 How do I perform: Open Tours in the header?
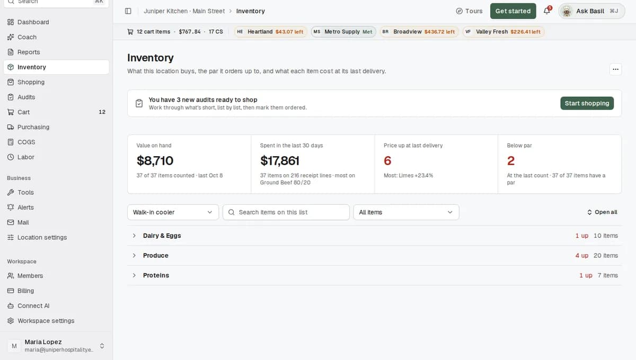click(469, 11)
